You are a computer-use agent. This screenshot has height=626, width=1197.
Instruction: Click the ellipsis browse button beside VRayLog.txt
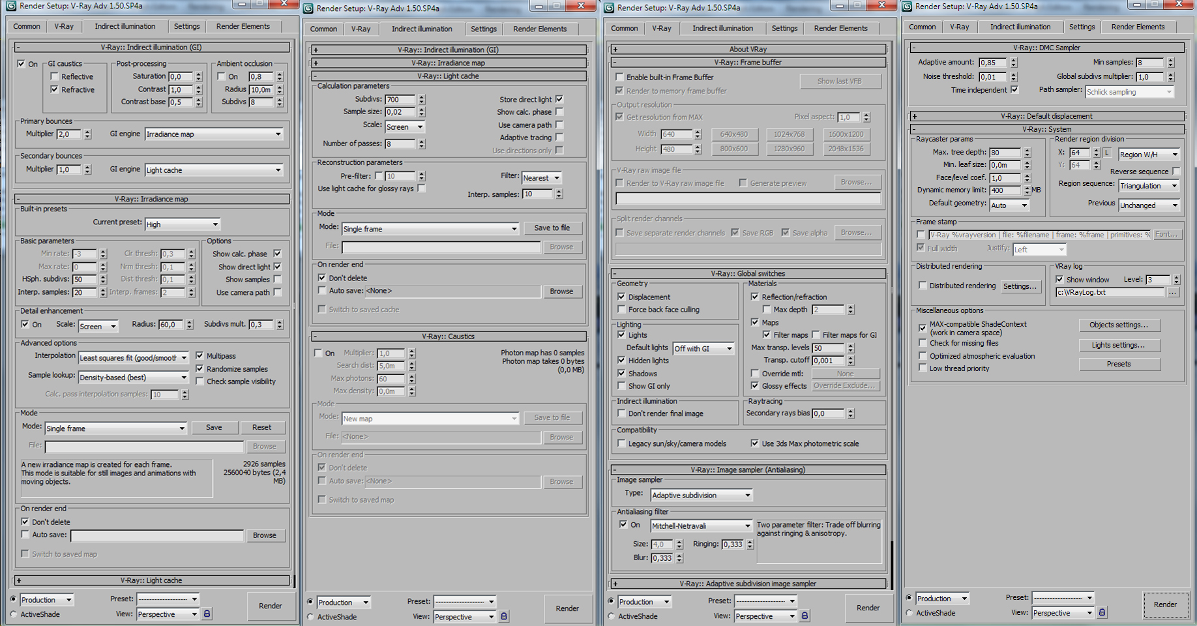tap(1173, 292)
